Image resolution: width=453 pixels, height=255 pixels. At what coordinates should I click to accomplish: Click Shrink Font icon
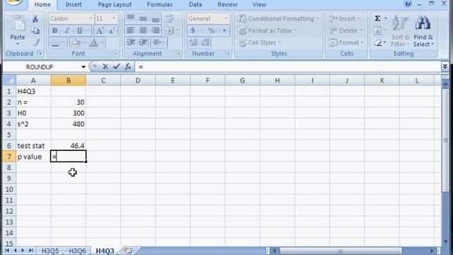point(112,30)
